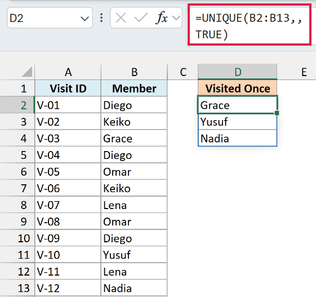The width and height of the screenshot is (316, 297).
Task: Select cell containing V-01
Action: click(x=68, y=105)
